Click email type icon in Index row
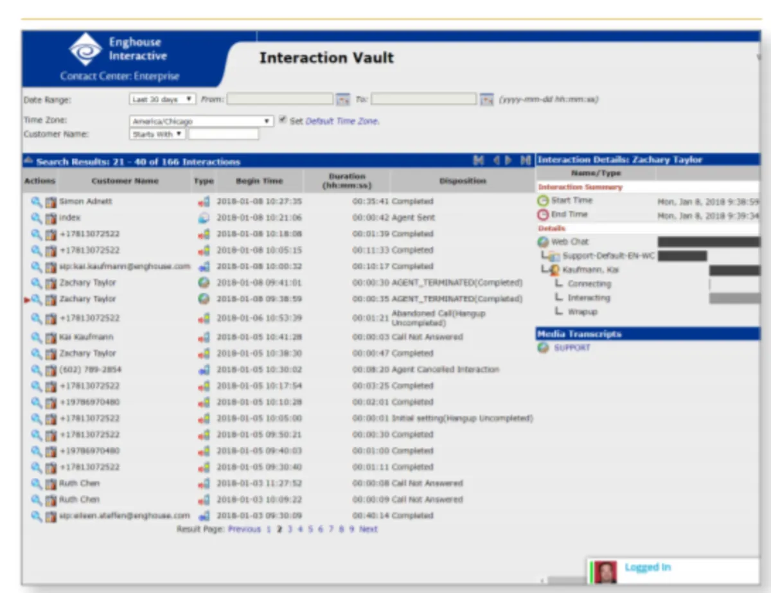Screen dimensions: 771x593 [204, 218]
